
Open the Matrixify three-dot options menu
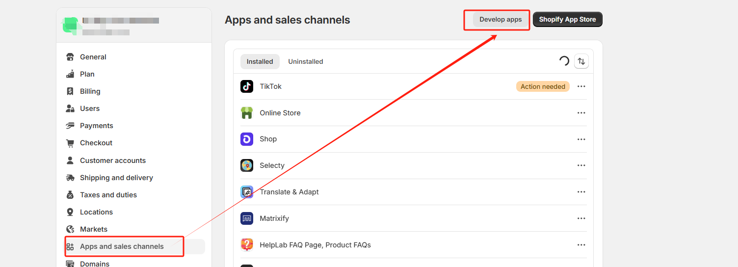[x=581, y=218]
